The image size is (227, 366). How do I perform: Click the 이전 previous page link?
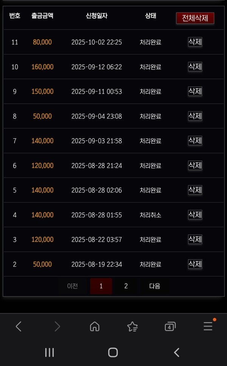click(72, 286)
